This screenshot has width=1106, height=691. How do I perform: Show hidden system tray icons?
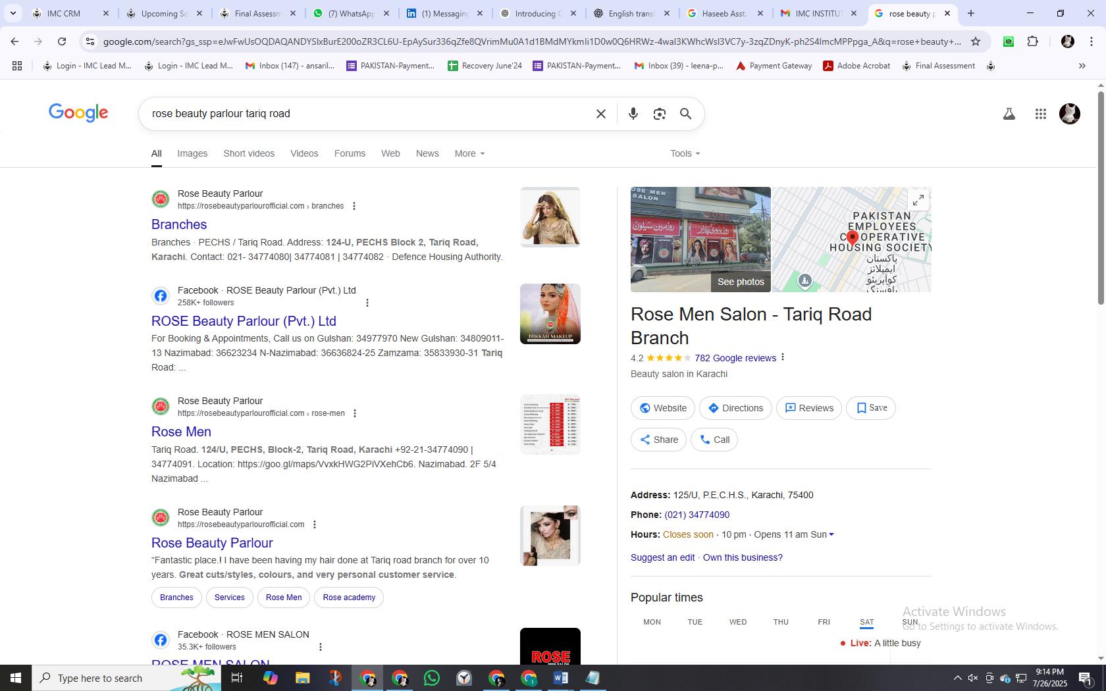coord(957,678)
